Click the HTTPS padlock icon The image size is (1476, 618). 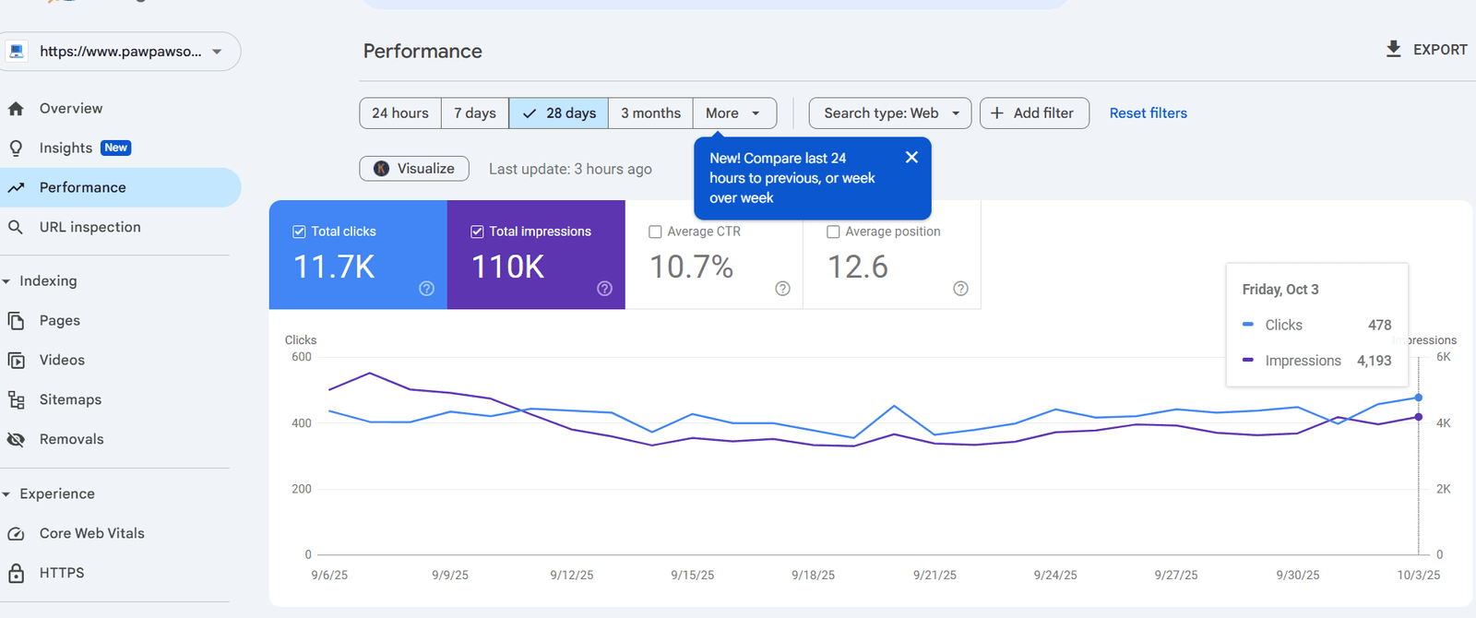[16, 573]
